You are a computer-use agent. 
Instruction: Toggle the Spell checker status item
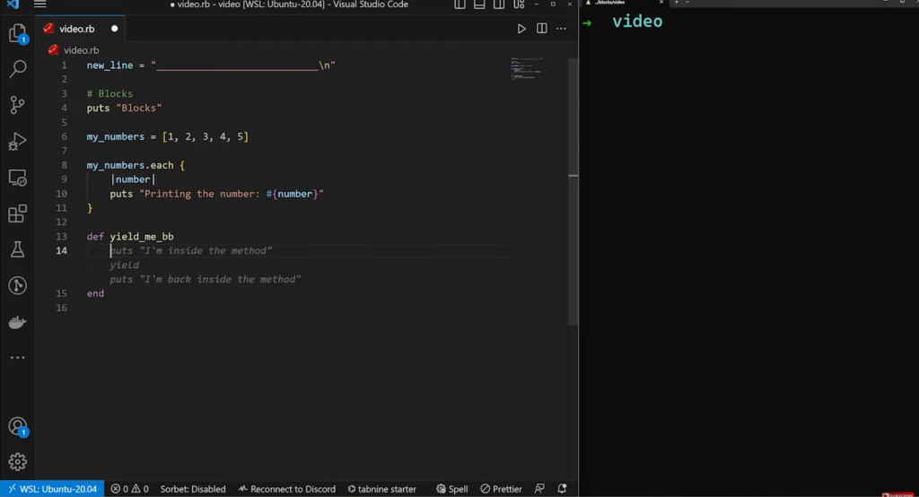click(x=452, y=489)
